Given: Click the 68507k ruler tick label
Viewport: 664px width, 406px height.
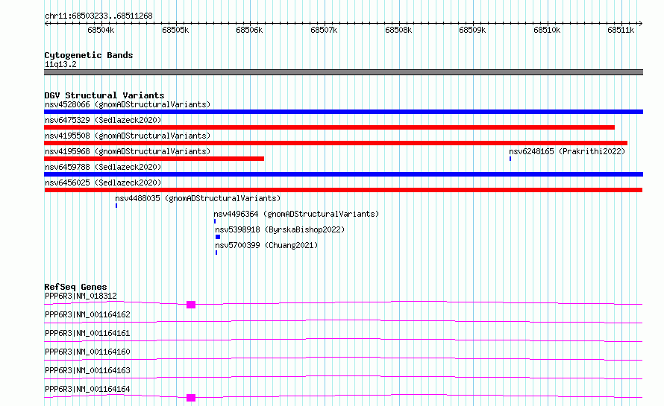Looking at the screenshot, I should pos(324,30).
